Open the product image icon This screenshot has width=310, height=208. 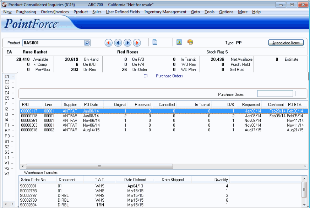coord(179,42)
